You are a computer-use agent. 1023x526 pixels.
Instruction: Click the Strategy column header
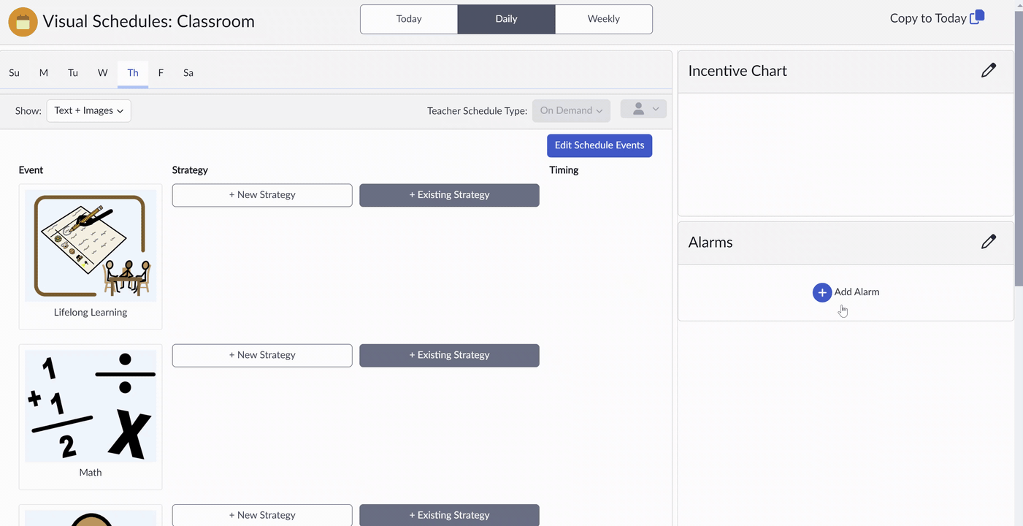(x=190, y=170)
